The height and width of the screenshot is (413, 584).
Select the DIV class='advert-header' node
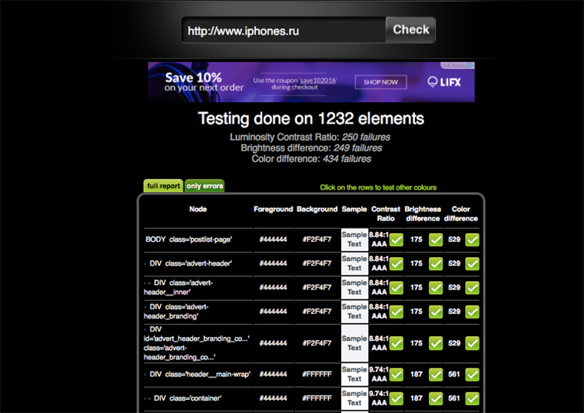point(191,263)
